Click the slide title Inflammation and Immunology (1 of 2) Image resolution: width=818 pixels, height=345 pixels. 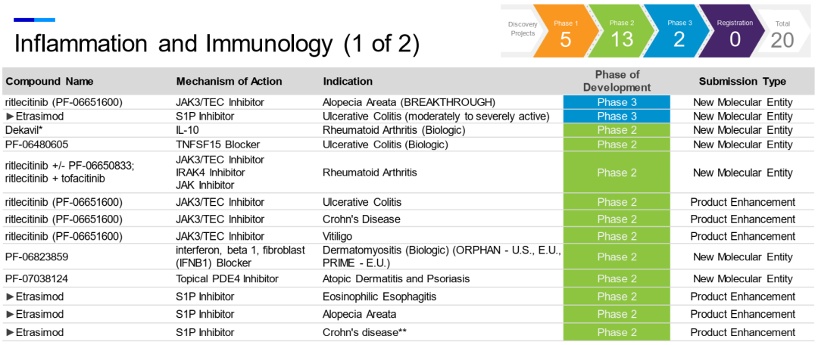217,43
